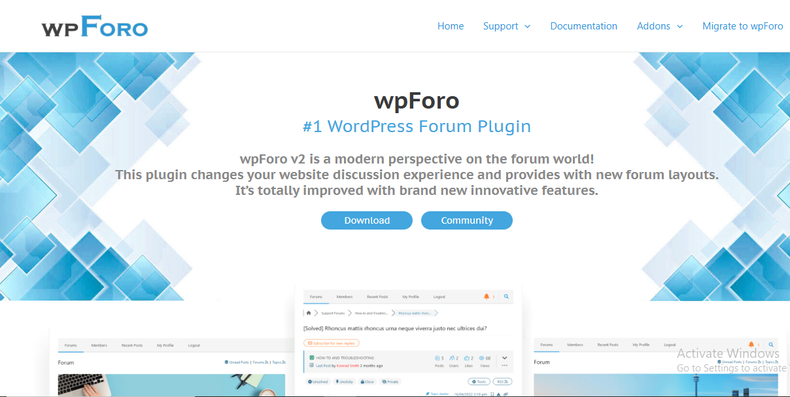Select Recent Posts in the forum navigation
Viewport: 790px width, 397px height.
[377, 296]
